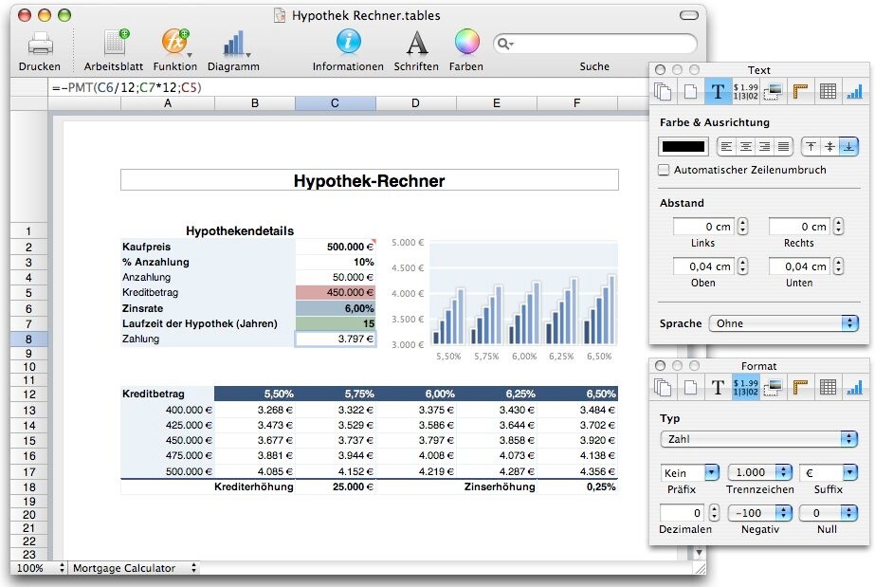The image size is (875, 587).
Task: Select single page tab in Text inspector
Action: point(691,91)
